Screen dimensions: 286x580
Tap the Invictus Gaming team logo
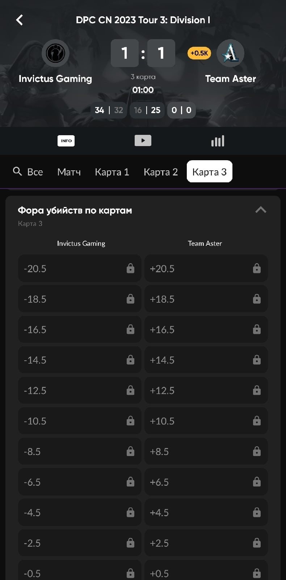pos(55,53)
